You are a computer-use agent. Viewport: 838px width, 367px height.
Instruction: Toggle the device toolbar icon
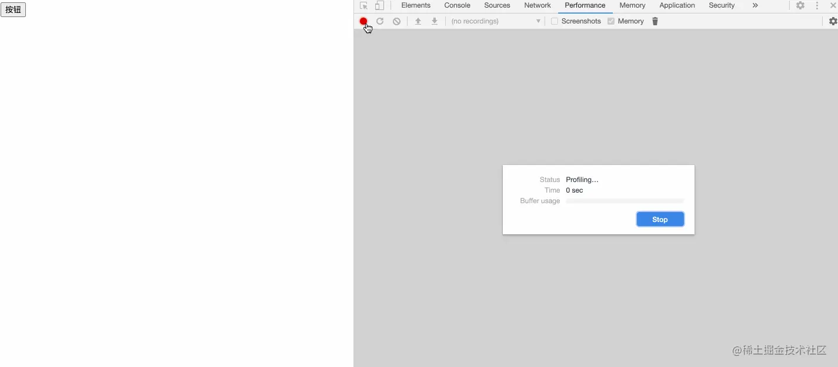click(379, 5)
